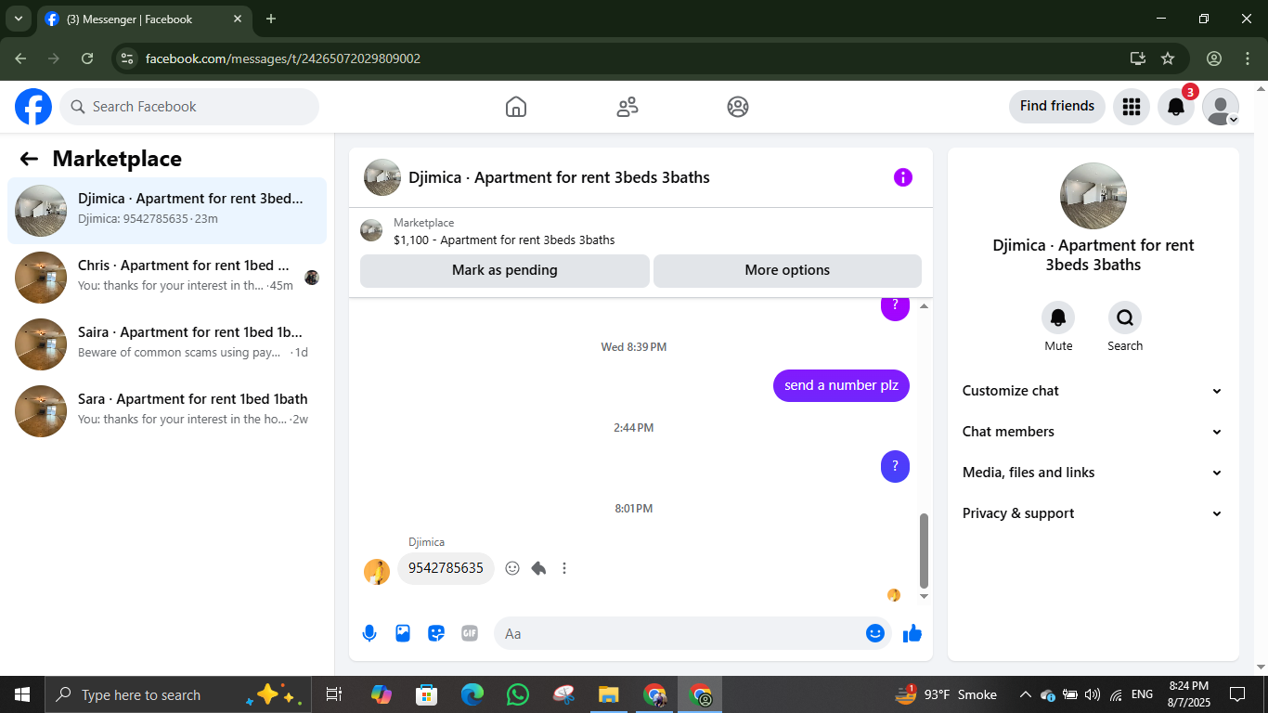Click the 'send a number plz' message bubble

coord(841,385)
